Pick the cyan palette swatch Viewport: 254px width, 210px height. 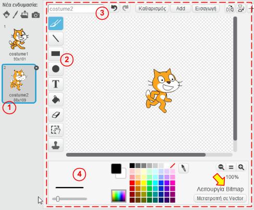coord(155,183)
